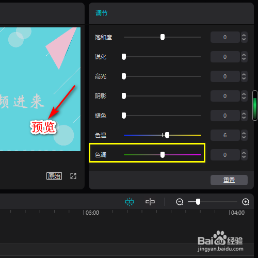258x258 pixels.
Task: Decrease 色温 with stepper down arrow
Action: [244, 137]
